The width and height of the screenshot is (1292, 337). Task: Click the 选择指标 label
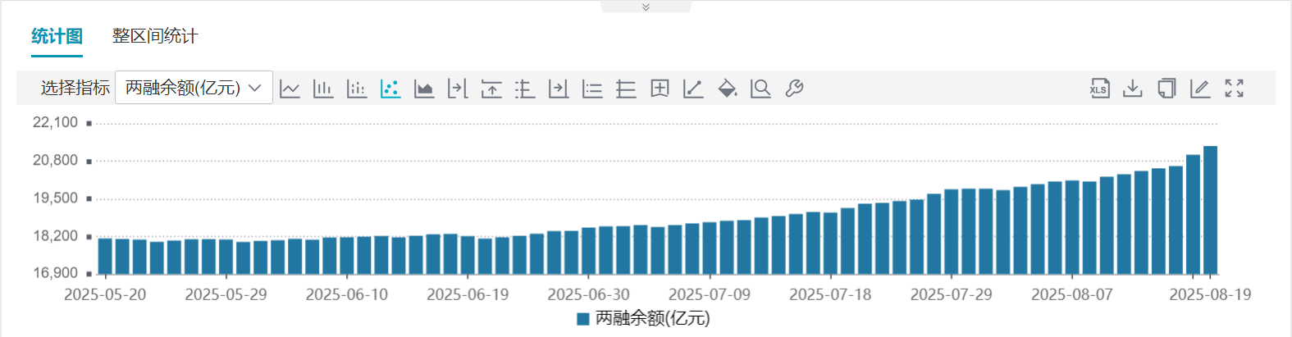point(75,88)
